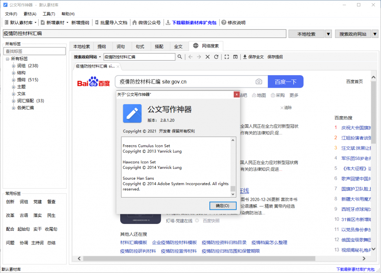The image size is (381, 273).
Task: Switch to the 句式 tab
Action: [140, 46]
